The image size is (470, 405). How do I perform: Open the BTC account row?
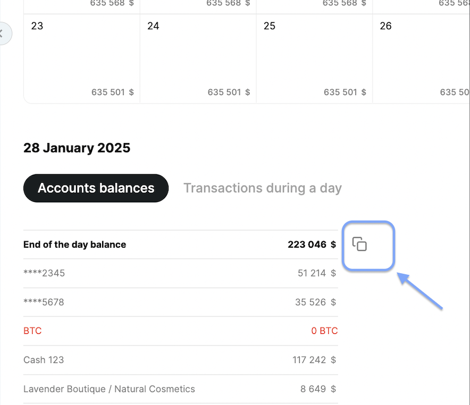tap(180, 331)
